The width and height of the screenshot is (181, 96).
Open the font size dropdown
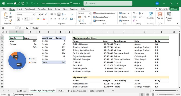point(39,14)
